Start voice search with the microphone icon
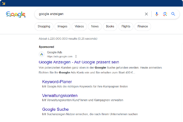Image resolution: width=183 pixels, height=122 pixels. (157, 14)
